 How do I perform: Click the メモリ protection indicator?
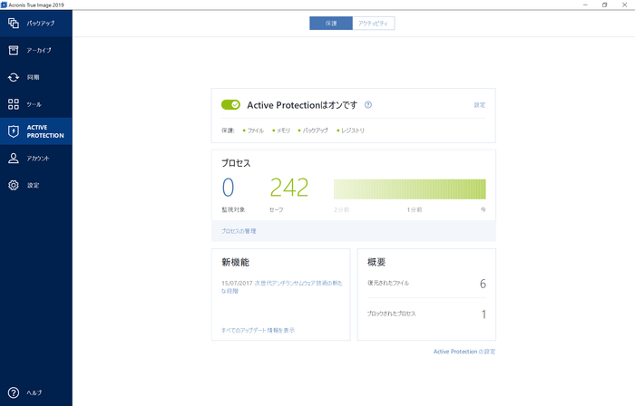click(281, 130)
